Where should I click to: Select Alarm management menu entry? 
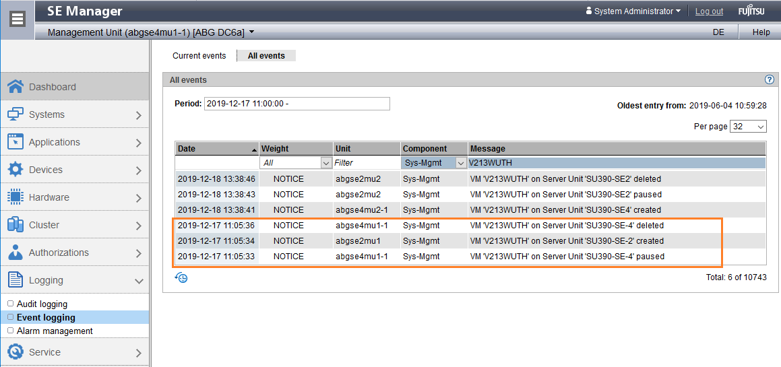(55, 331)
